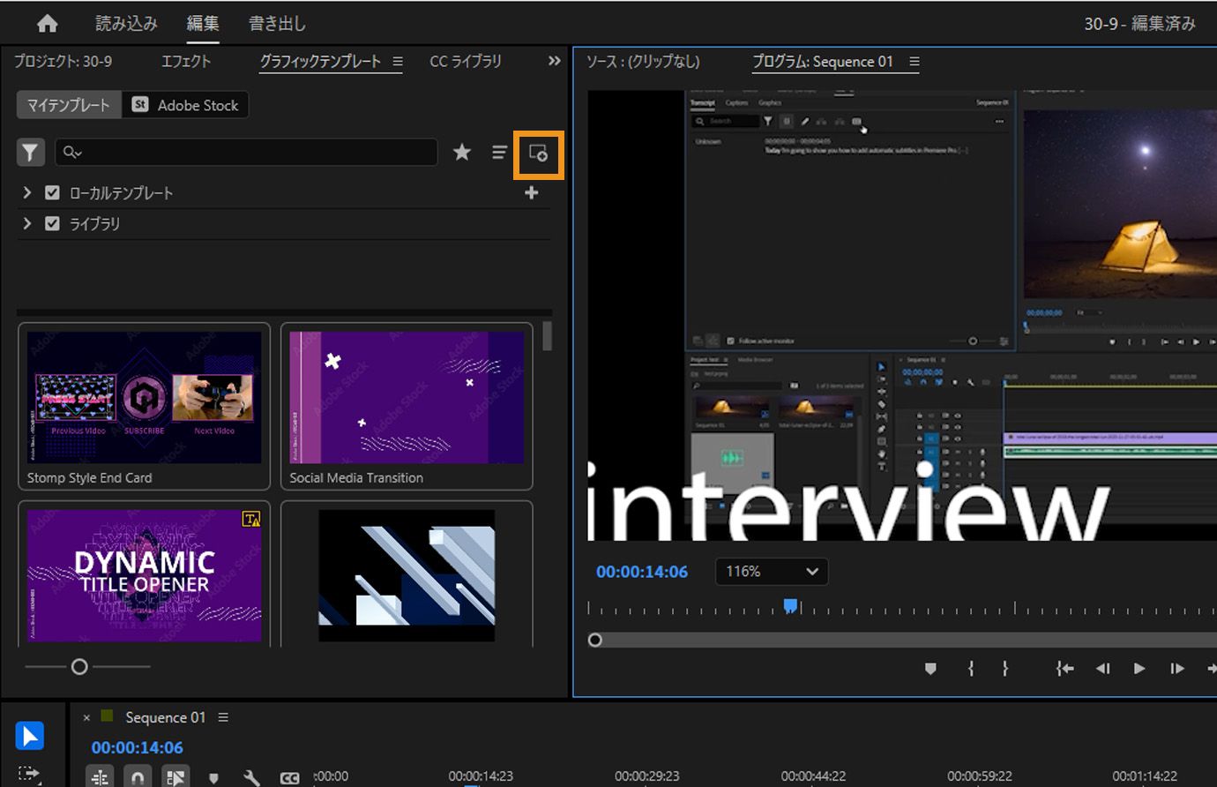This screenshot has width=1217, height=787.
Task: Toggle timeline snapping magnet
Action: tap(137, 776)
